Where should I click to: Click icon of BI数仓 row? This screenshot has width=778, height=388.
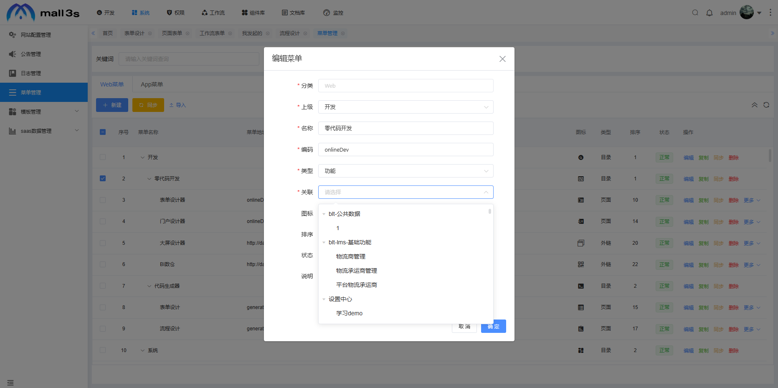coord(581,264)
